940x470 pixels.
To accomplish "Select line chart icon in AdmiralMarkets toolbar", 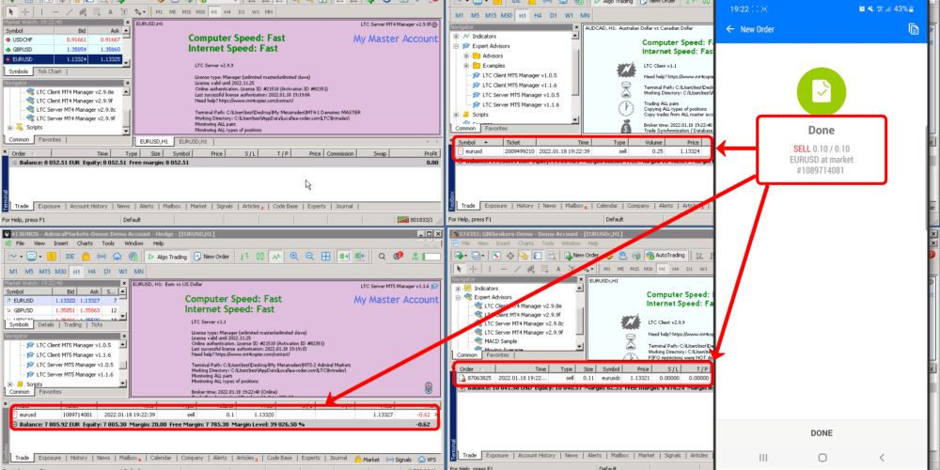I will pyautogui.click(x=275, y=257).
